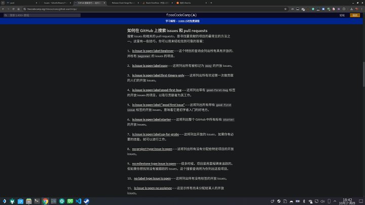
Task: Bookmark this page with star icon
Action: 285,9
